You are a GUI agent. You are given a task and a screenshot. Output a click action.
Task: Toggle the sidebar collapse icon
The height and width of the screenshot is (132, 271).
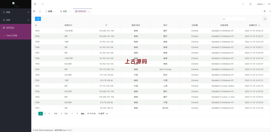pos(35,4)
